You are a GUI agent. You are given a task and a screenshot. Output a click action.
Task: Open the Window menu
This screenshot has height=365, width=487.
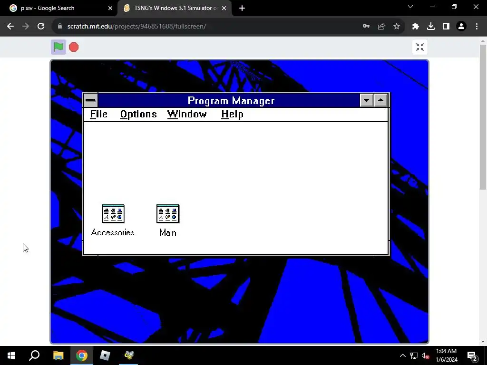pos(186,114)
